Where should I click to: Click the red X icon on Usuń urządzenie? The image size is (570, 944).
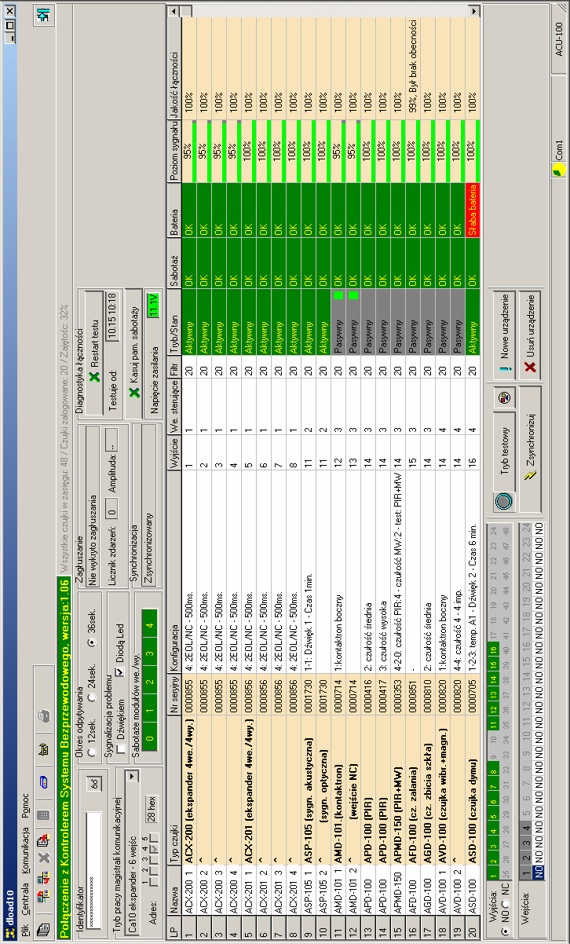[x=530, y=368]
